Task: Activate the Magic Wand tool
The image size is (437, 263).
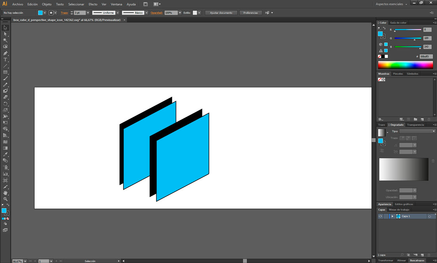Action: pyautogui.click(x=5, y=41)
